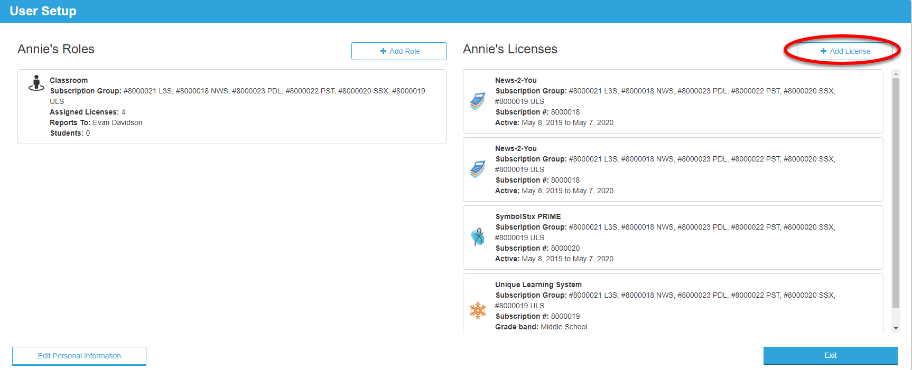Viewport: 912px width, 370px height.
Task: Click "Subscription #: 8000019" text
Action: pyautogui.click(x=537, y=316)
